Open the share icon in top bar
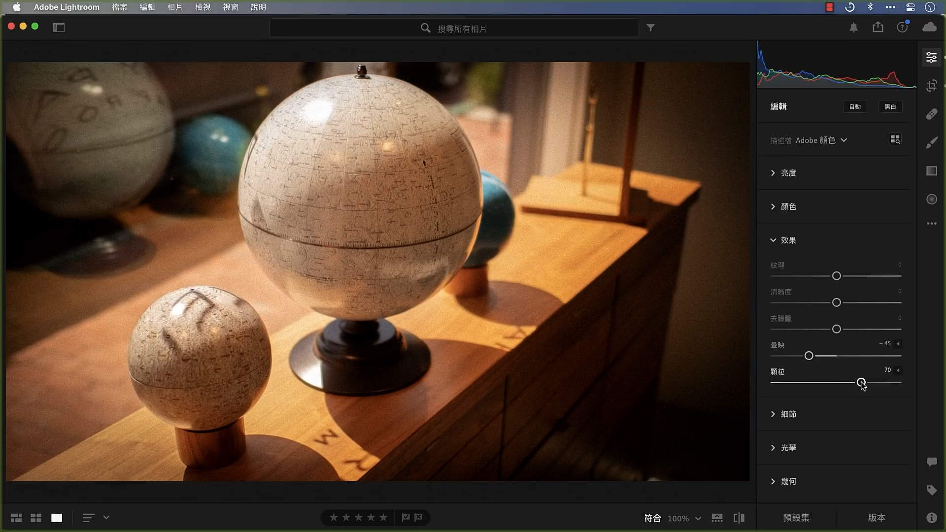This screenshot has width=946, height=532. 878,28
